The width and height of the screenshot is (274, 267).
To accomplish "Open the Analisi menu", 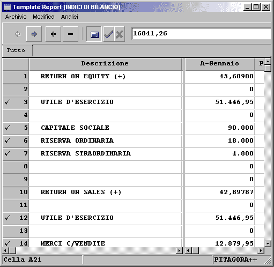I will pyautogui.click(x=70, y=17).
